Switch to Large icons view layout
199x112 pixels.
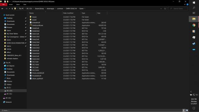point(187,110)
